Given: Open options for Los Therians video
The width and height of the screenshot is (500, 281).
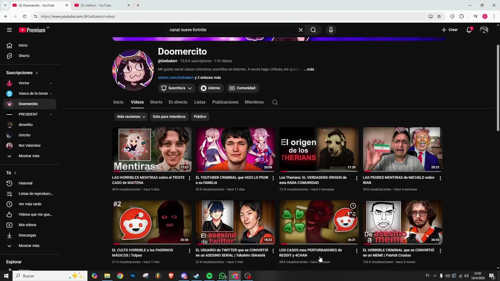Looking at the screenshot, I should (357, 178).
